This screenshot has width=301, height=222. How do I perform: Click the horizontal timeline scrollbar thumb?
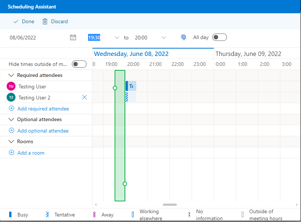click(x=170, y=205)
